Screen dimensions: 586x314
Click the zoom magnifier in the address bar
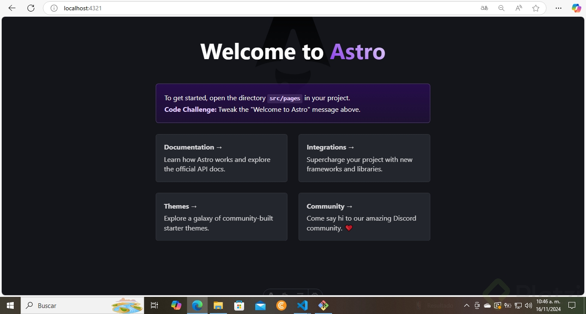point(501,8)
